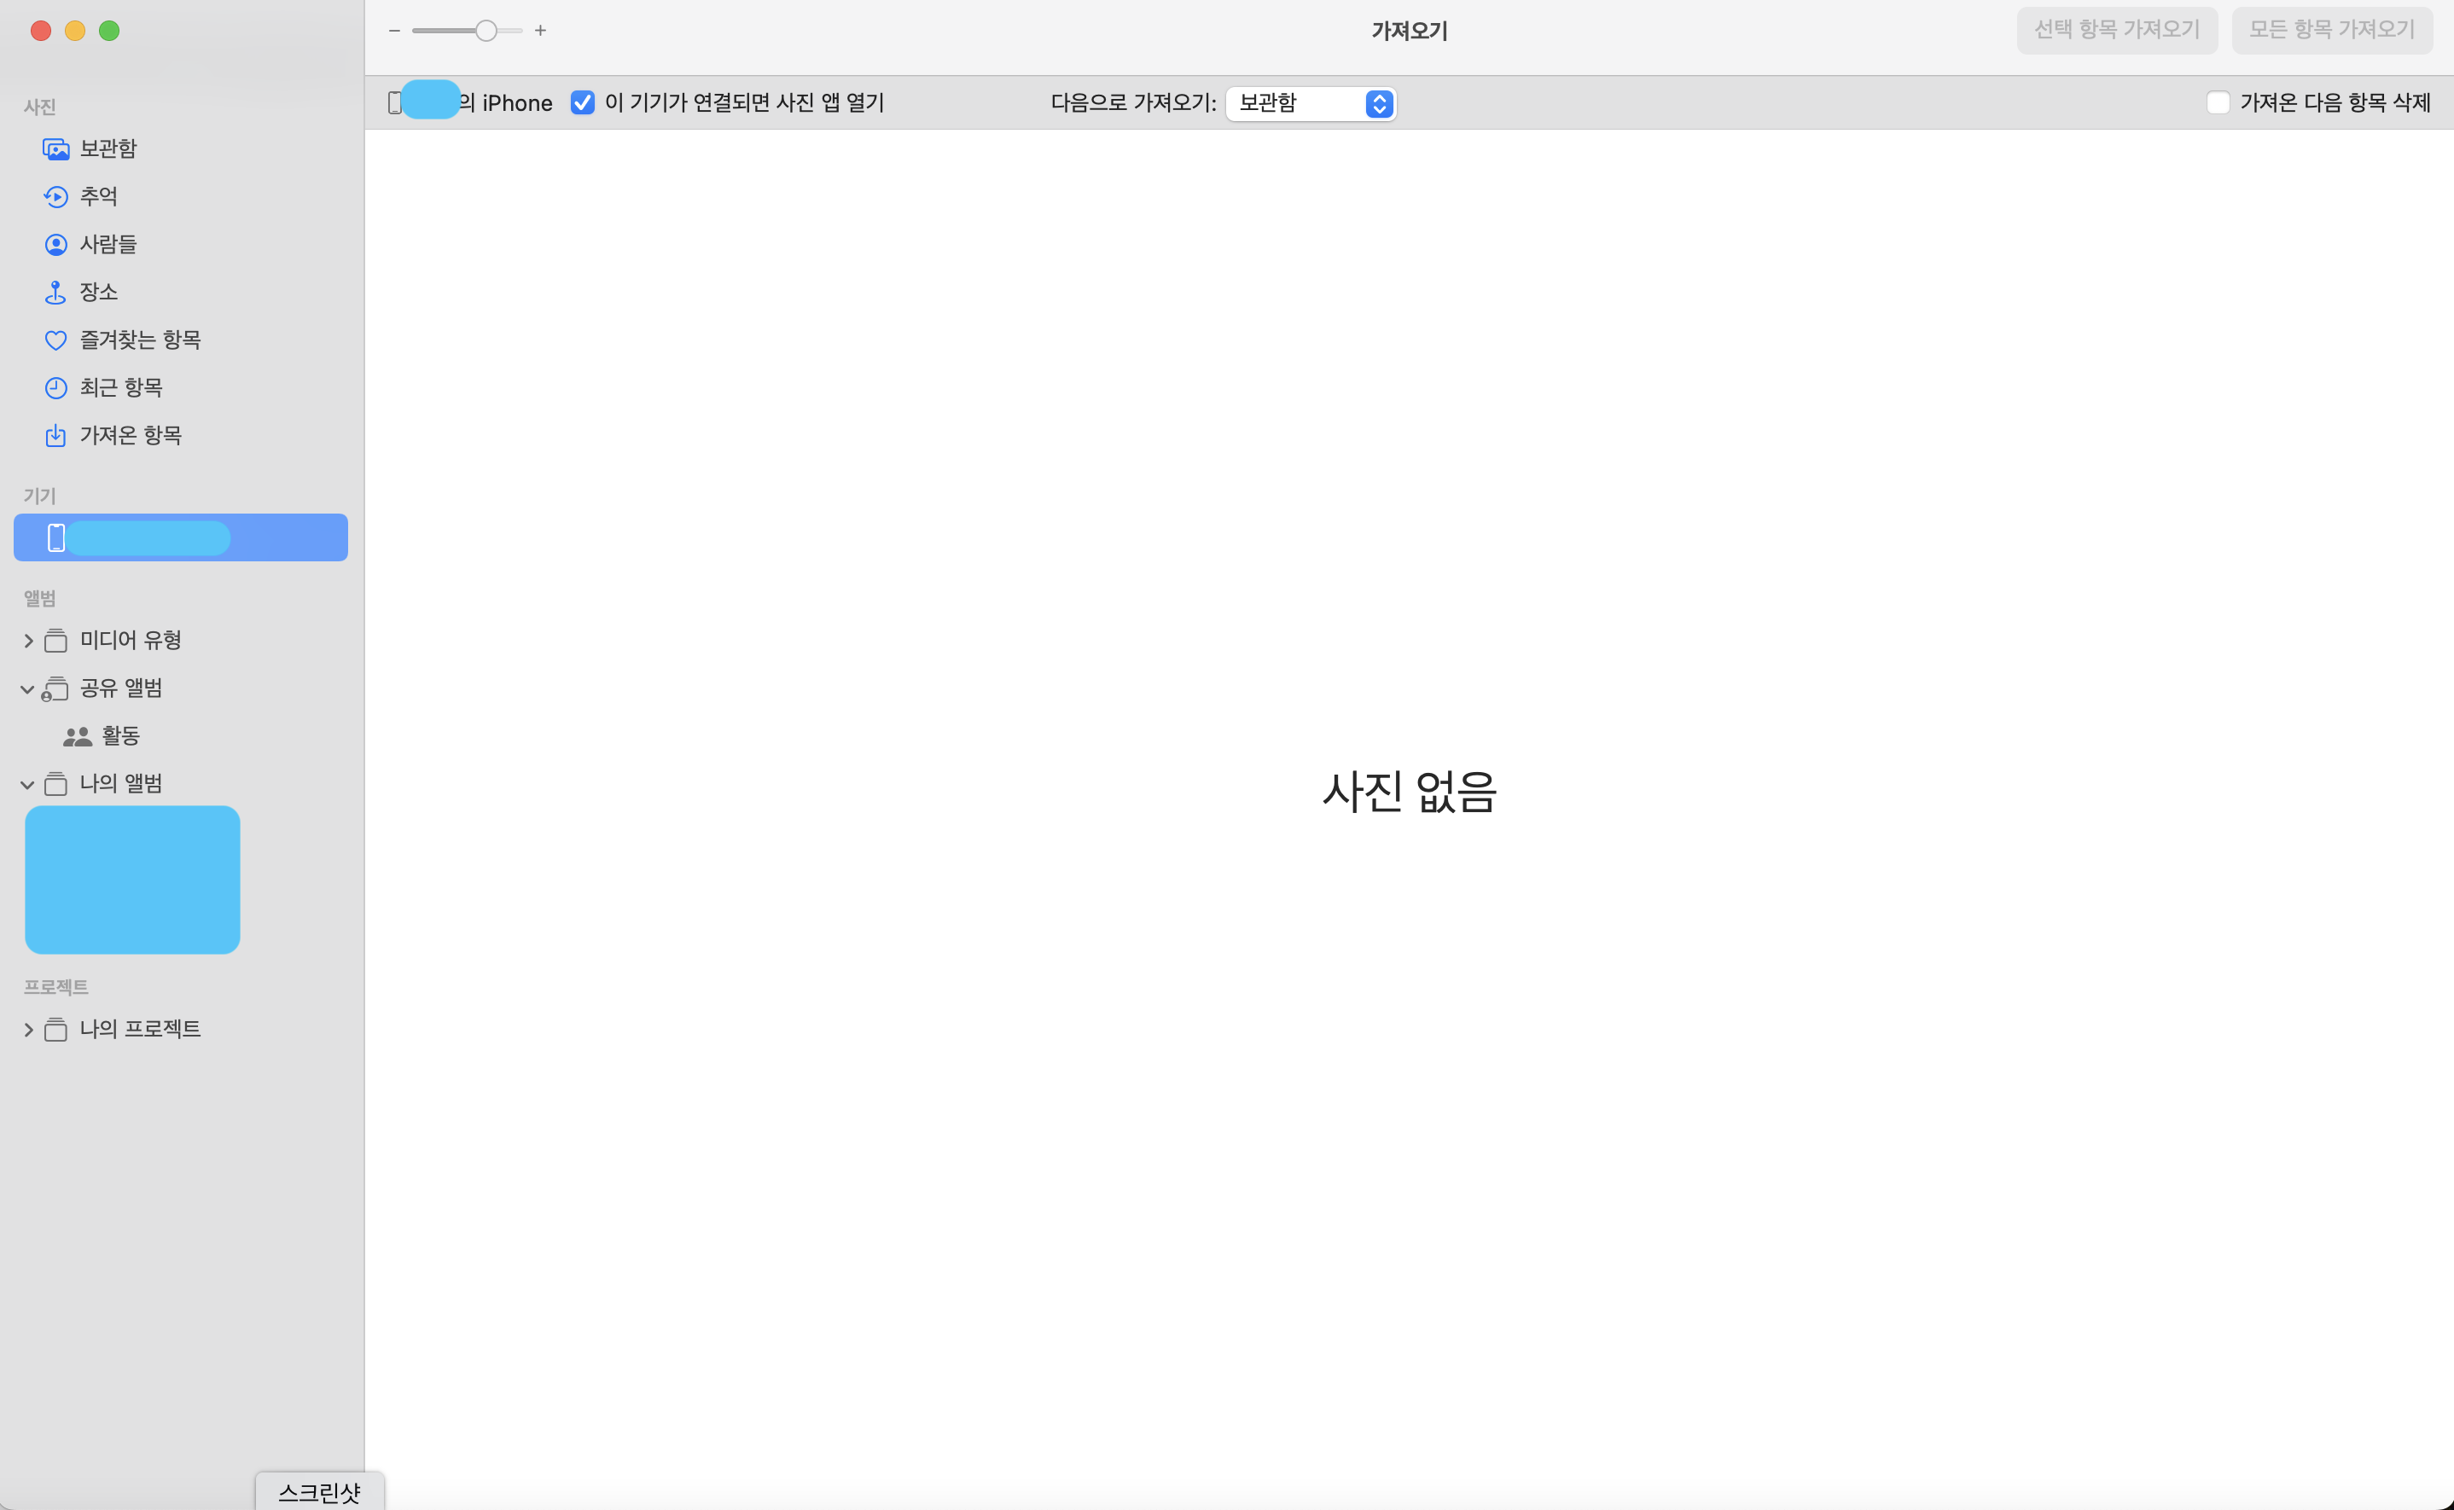Click the 모든 항목 가져오기 button
This screenshot has width=2454, height=1510.
(x=2331, y=30)
